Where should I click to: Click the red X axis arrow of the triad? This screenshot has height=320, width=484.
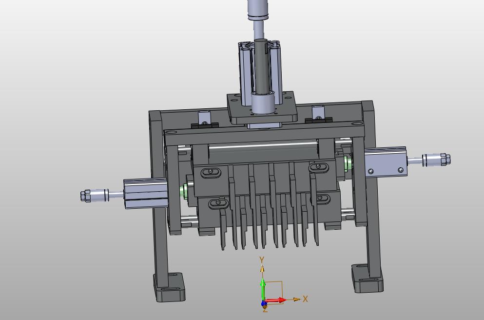(x=276, y=300)
